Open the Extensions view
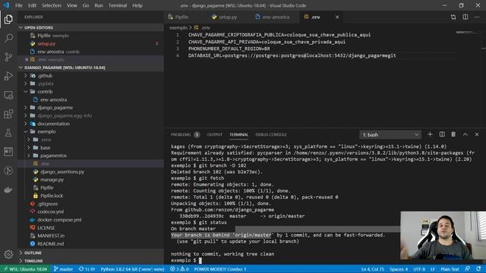Screen dimensions: 486x273 coord(8,114)
